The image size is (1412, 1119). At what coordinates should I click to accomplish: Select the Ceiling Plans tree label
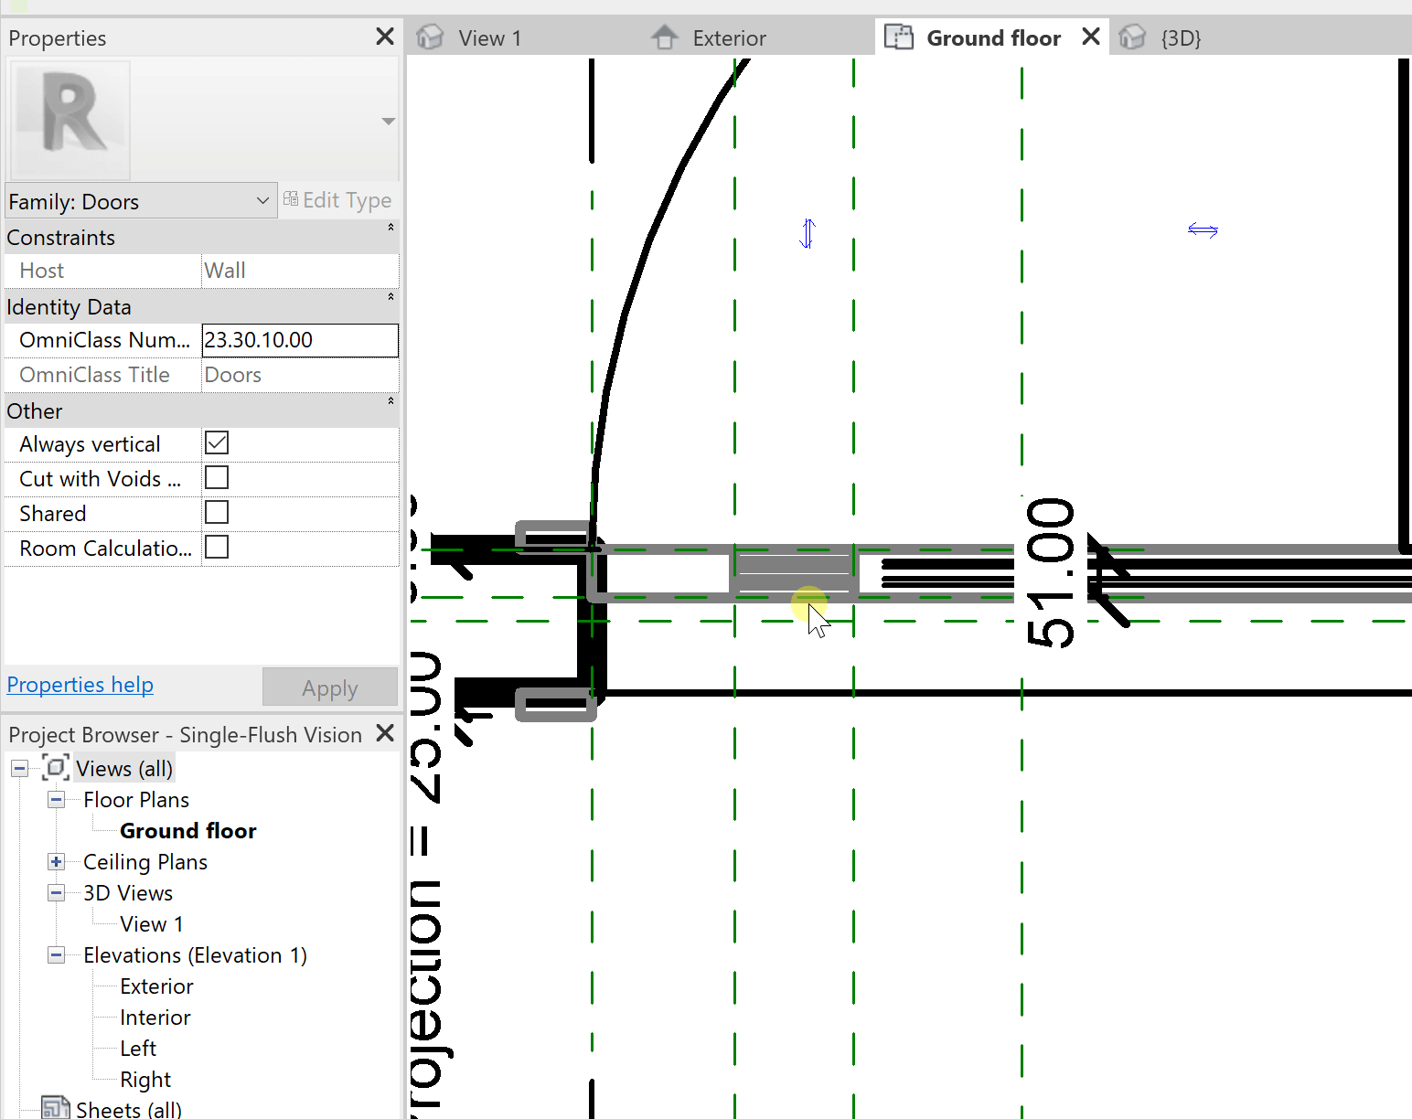click(x=145, y=862)
